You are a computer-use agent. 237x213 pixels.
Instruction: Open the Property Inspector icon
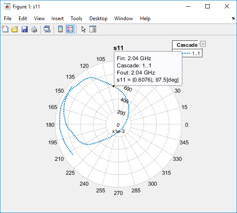(93, 29)
